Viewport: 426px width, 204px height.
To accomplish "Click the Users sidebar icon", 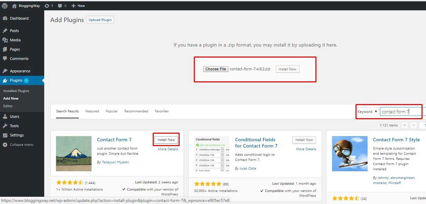I will click(x=5, y=116).
